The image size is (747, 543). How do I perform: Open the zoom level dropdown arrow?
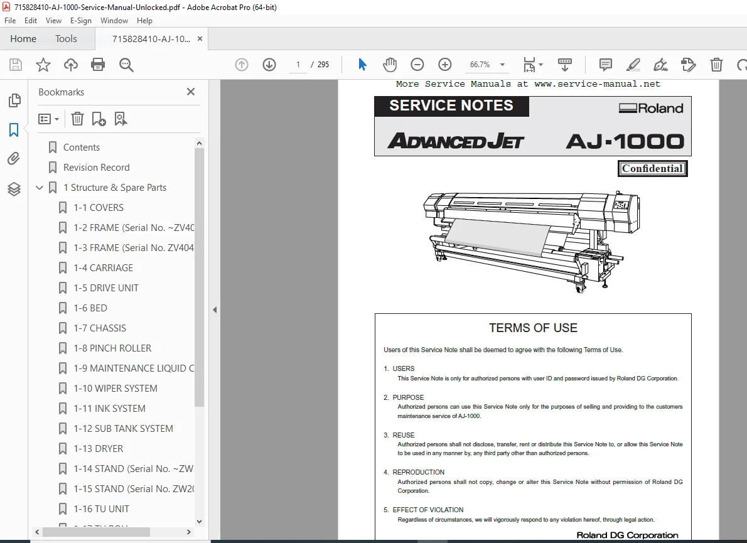pyautogui.click(x=502, y=64)
